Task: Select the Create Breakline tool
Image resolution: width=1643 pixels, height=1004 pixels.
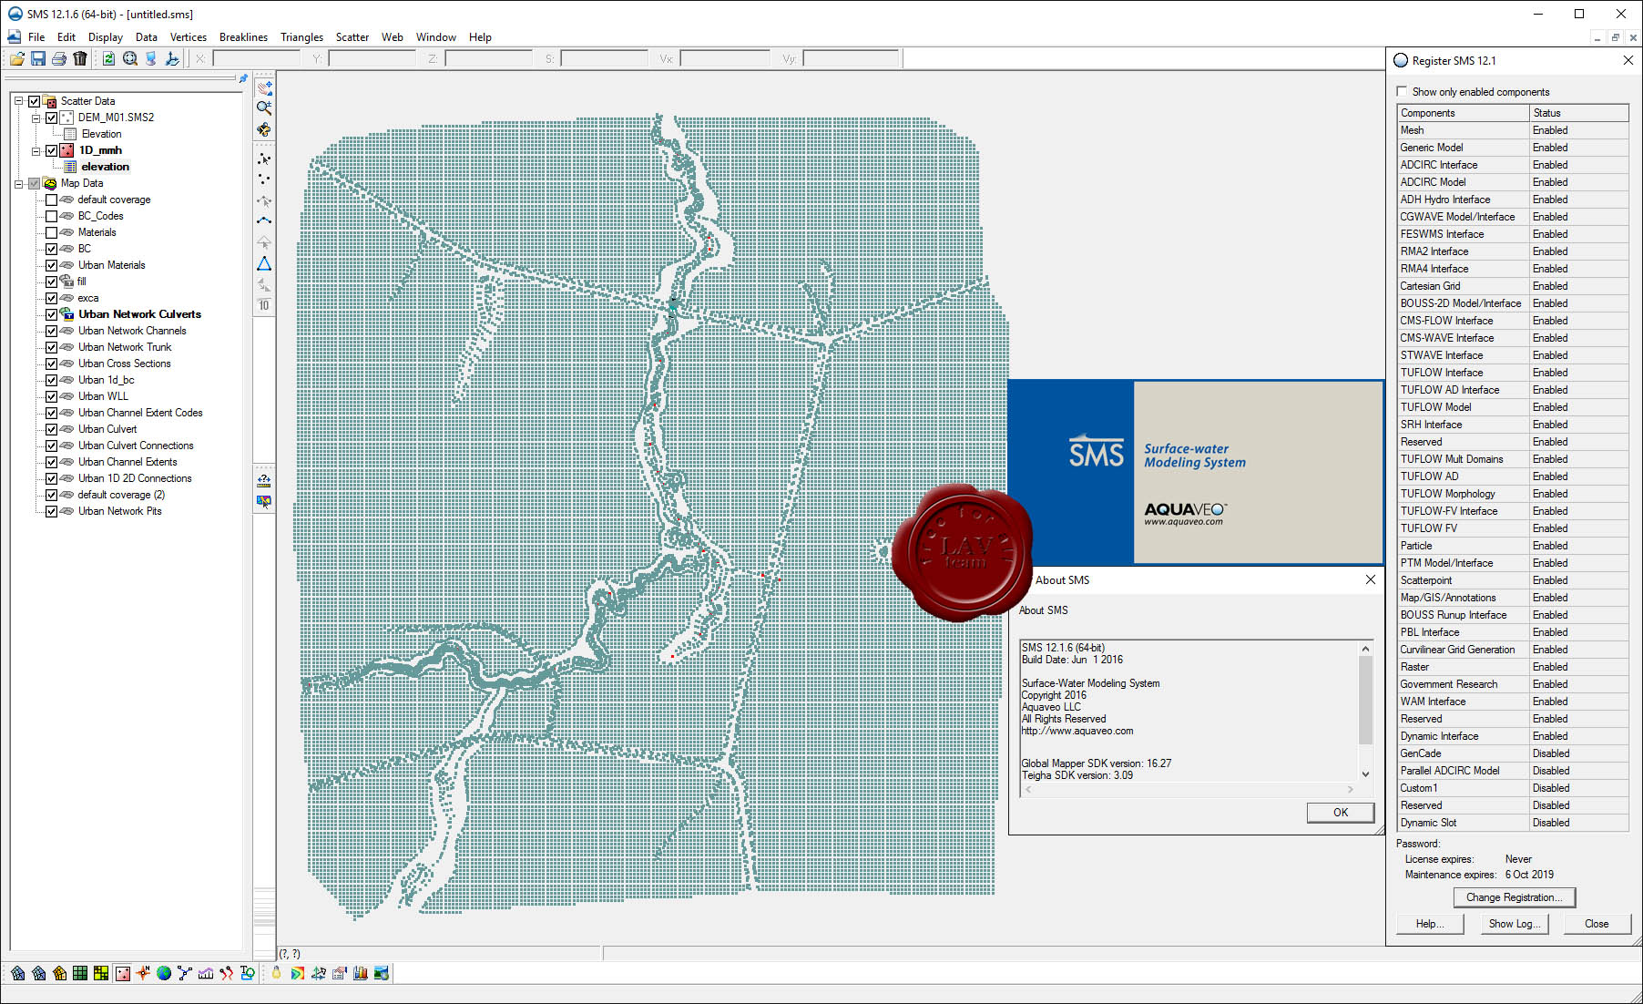Action: (264, 221)
